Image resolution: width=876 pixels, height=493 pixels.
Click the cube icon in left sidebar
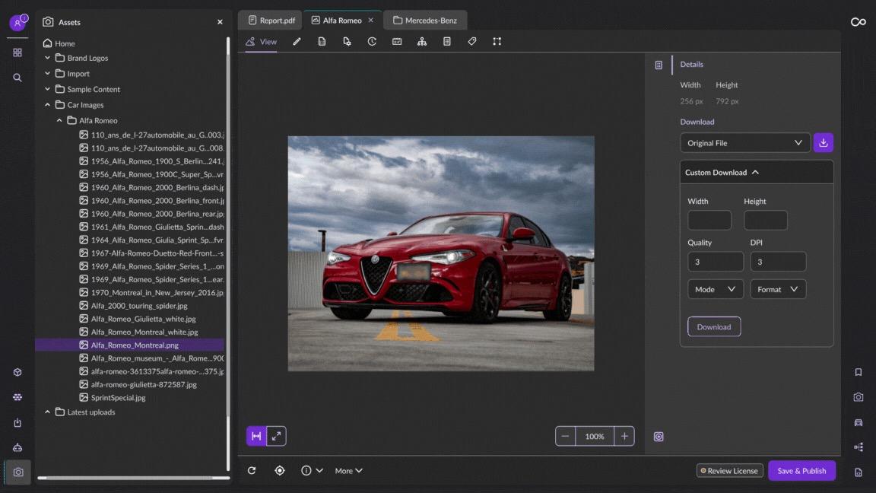(17, 372)
